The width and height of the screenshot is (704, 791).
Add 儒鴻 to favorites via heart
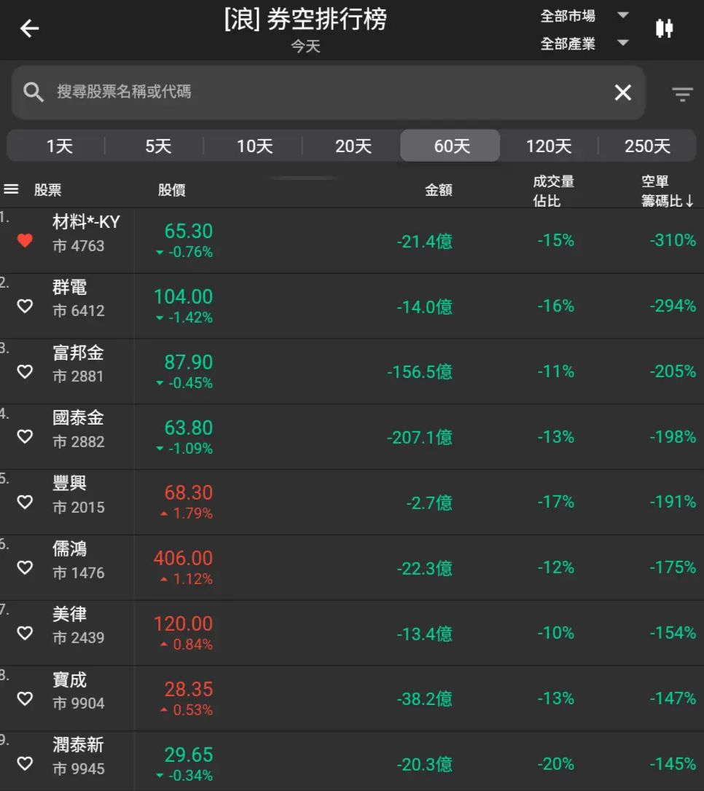pyautogui.click(x=25, y=567)
